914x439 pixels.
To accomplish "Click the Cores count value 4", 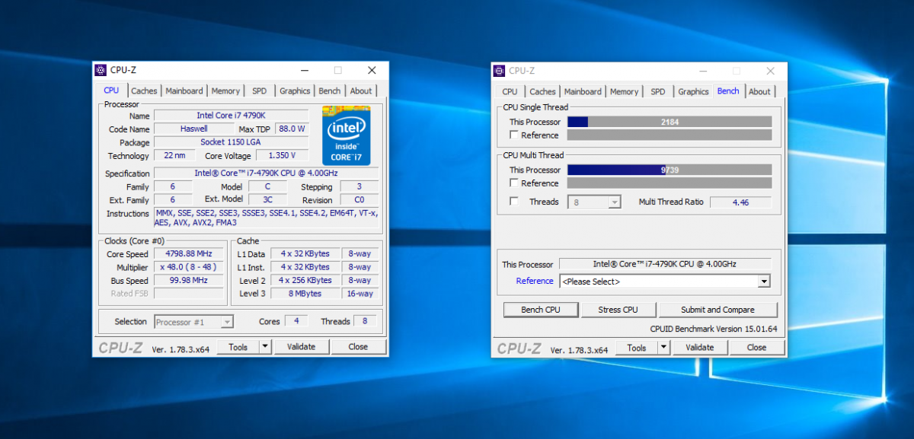I will (296, 321).
